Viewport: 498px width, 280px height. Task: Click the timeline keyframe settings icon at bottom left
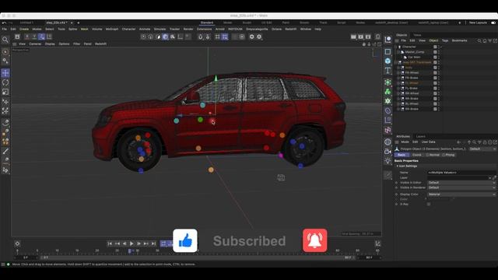[x=17, y=243]
